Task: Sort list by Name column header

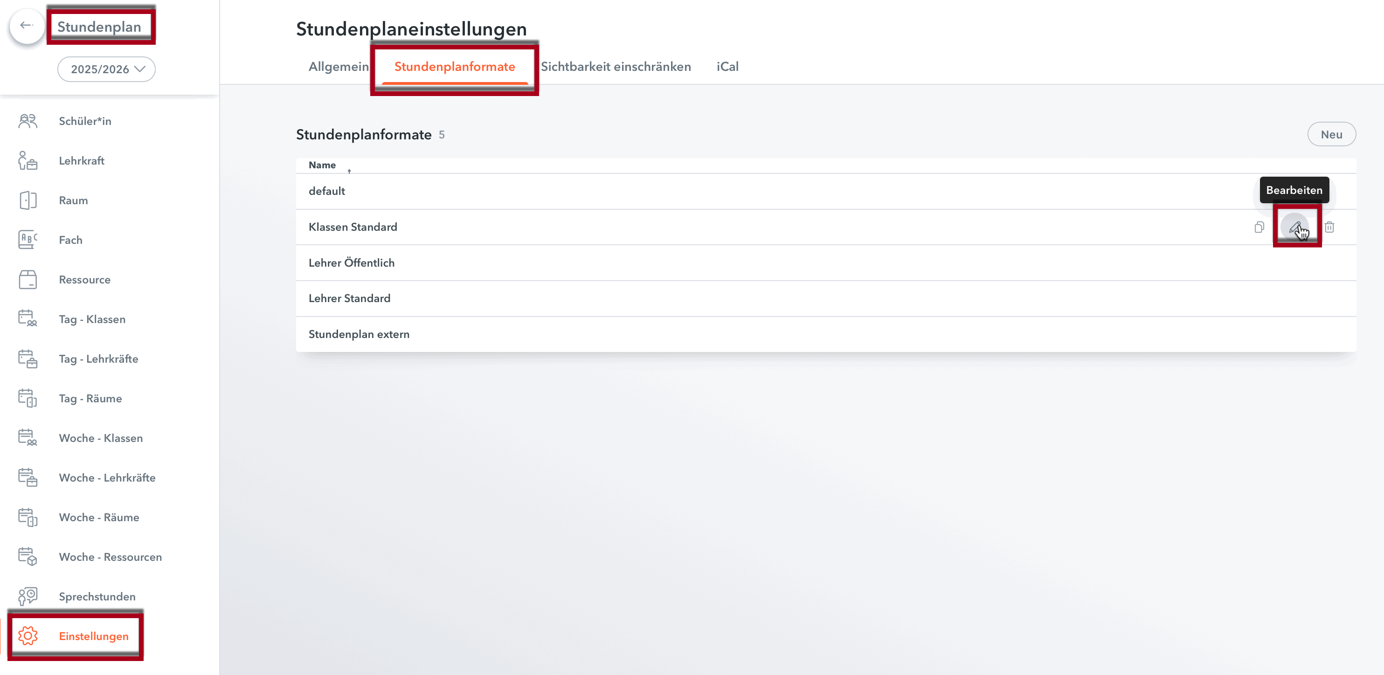Action: (x=322, y=165)
